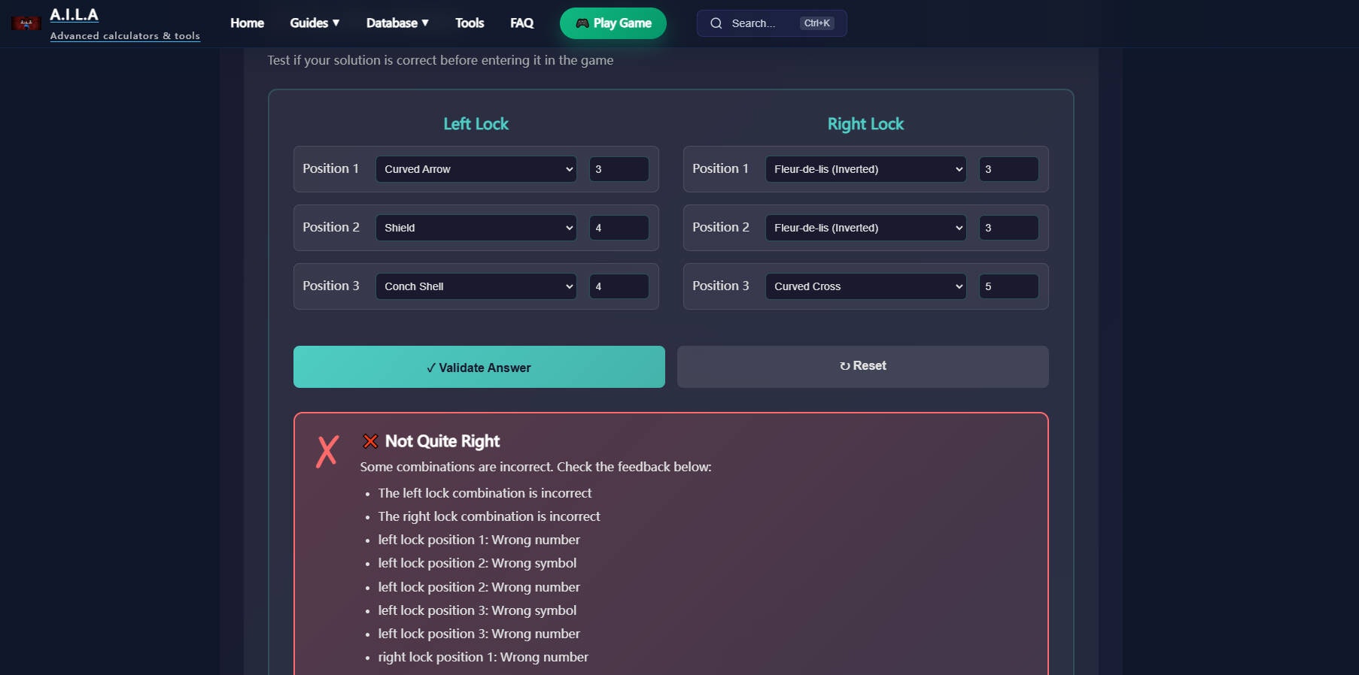
Task: Open Left Lock Position 1 Curved Arrow dropdown
Action: click(x=476, y=169)
